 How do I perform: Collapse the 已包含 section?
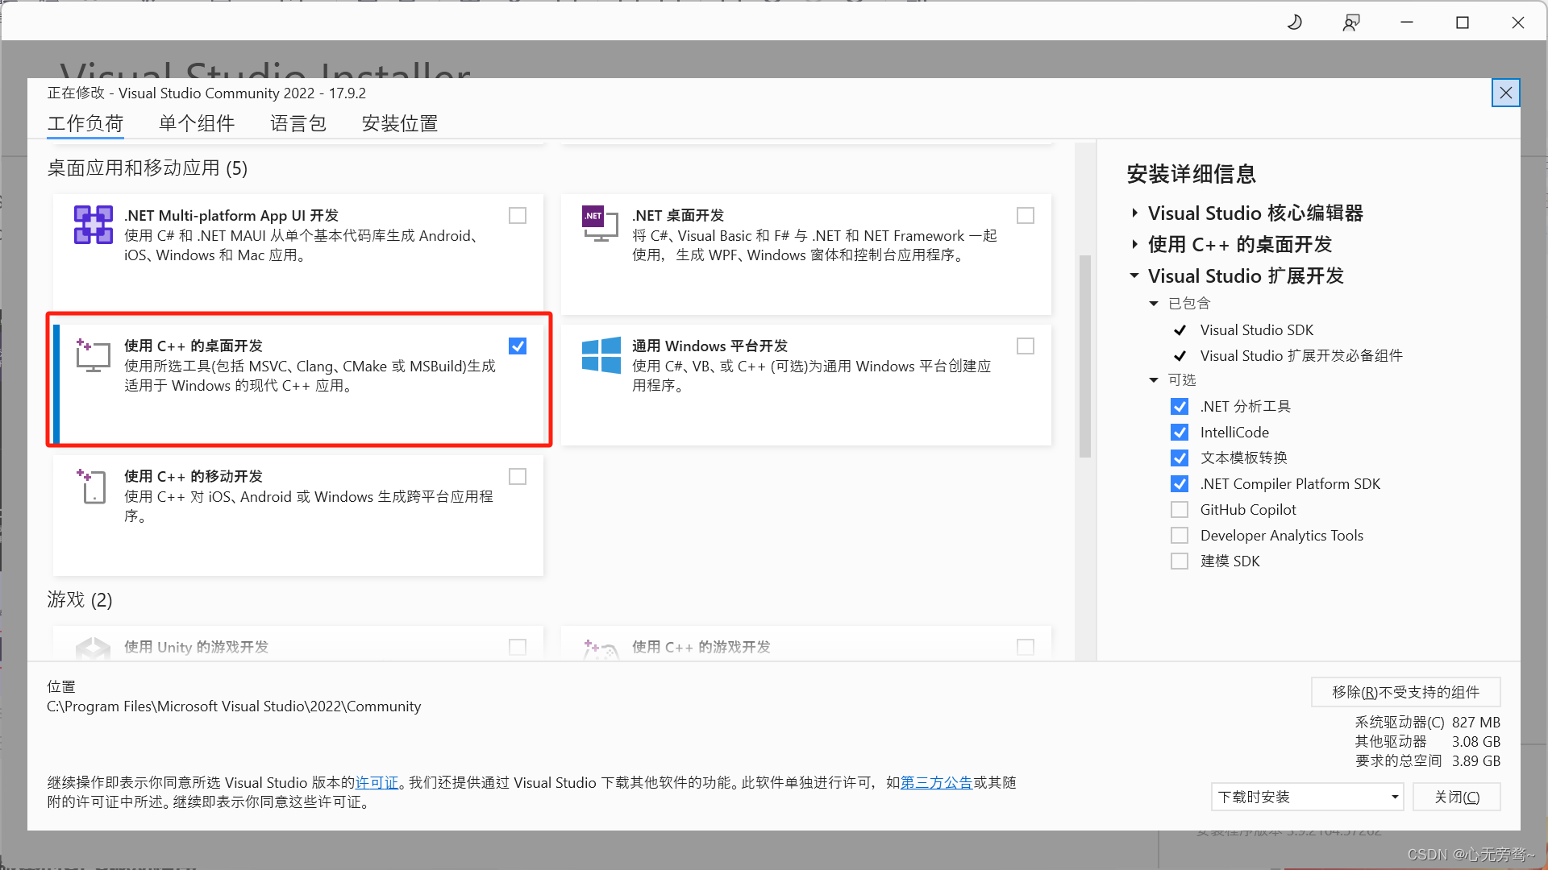pos(1154,304)
